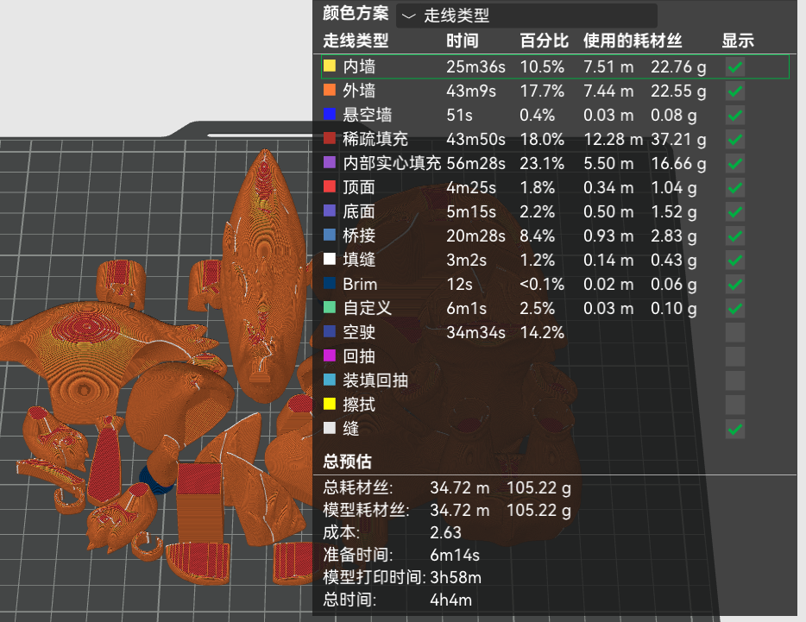
Task: Click the purple 内部实心填充 swatch
Action: point(330,162)
